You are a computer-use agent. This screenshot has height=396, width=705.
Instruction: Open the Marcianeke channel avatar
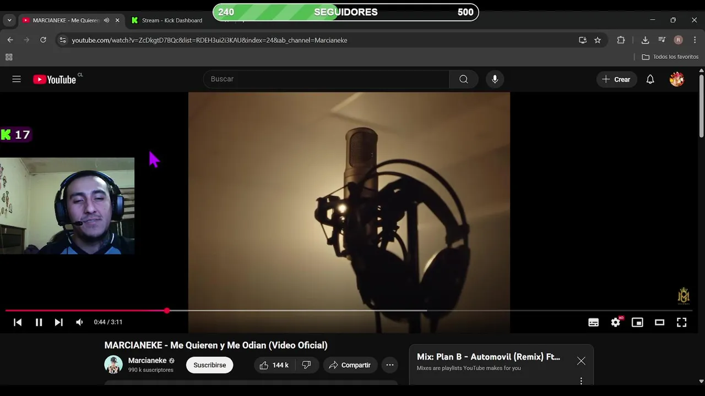pyautogui.click(x=113, y=365)
